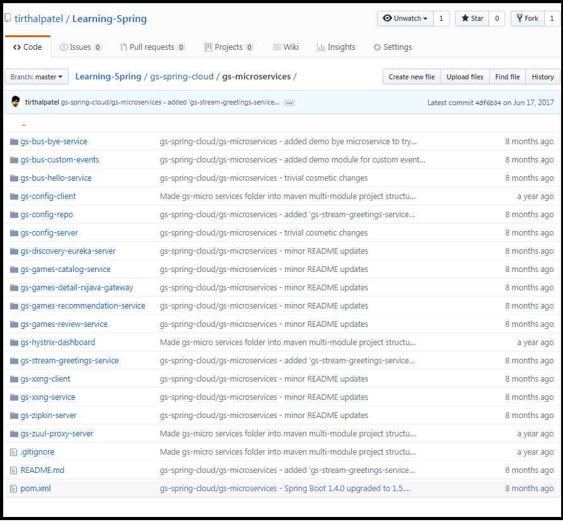Open the Branch: master dropdown
Image resolution: width=563 pixels, height=522 pixels.
[36, 76]
